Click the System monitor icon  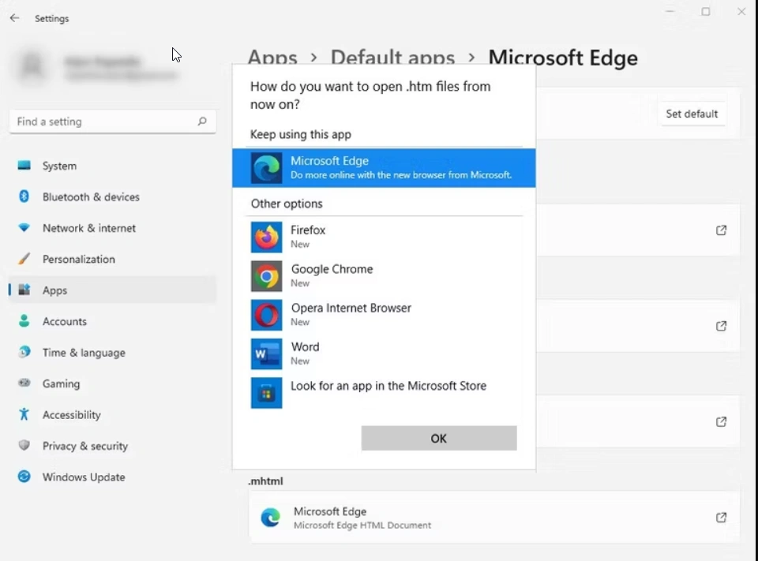24,165
